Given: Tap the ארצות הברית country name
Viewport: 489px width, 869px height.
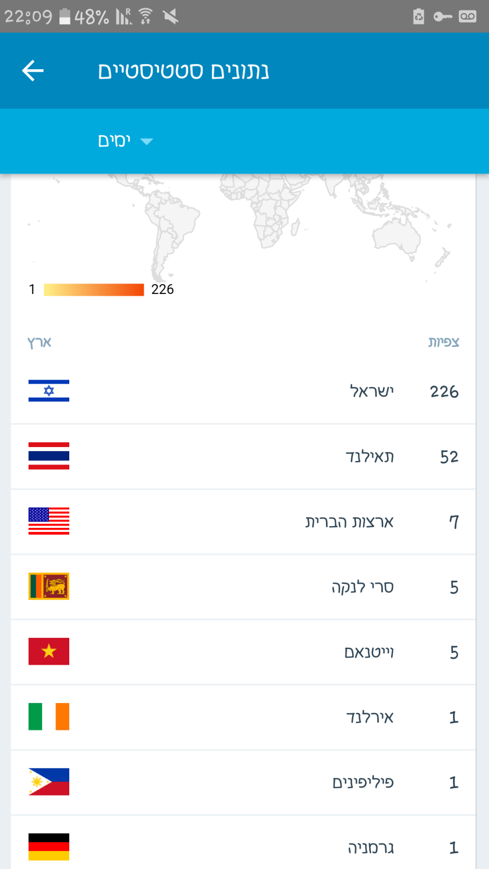Looking at the screenshot, I should pos(349,522).
